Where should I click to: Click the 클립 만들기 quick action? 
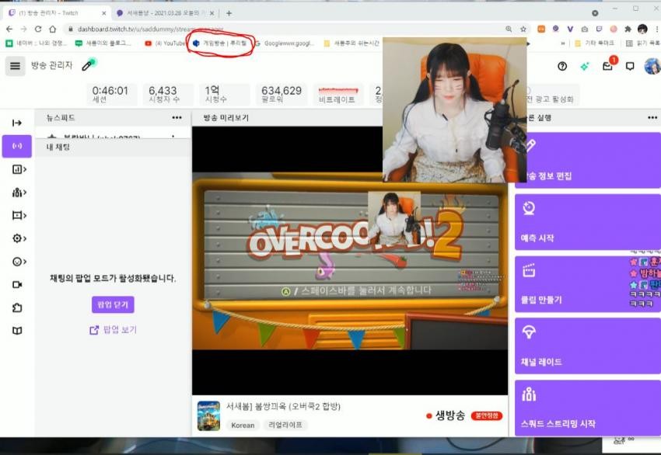click(588, 284)
